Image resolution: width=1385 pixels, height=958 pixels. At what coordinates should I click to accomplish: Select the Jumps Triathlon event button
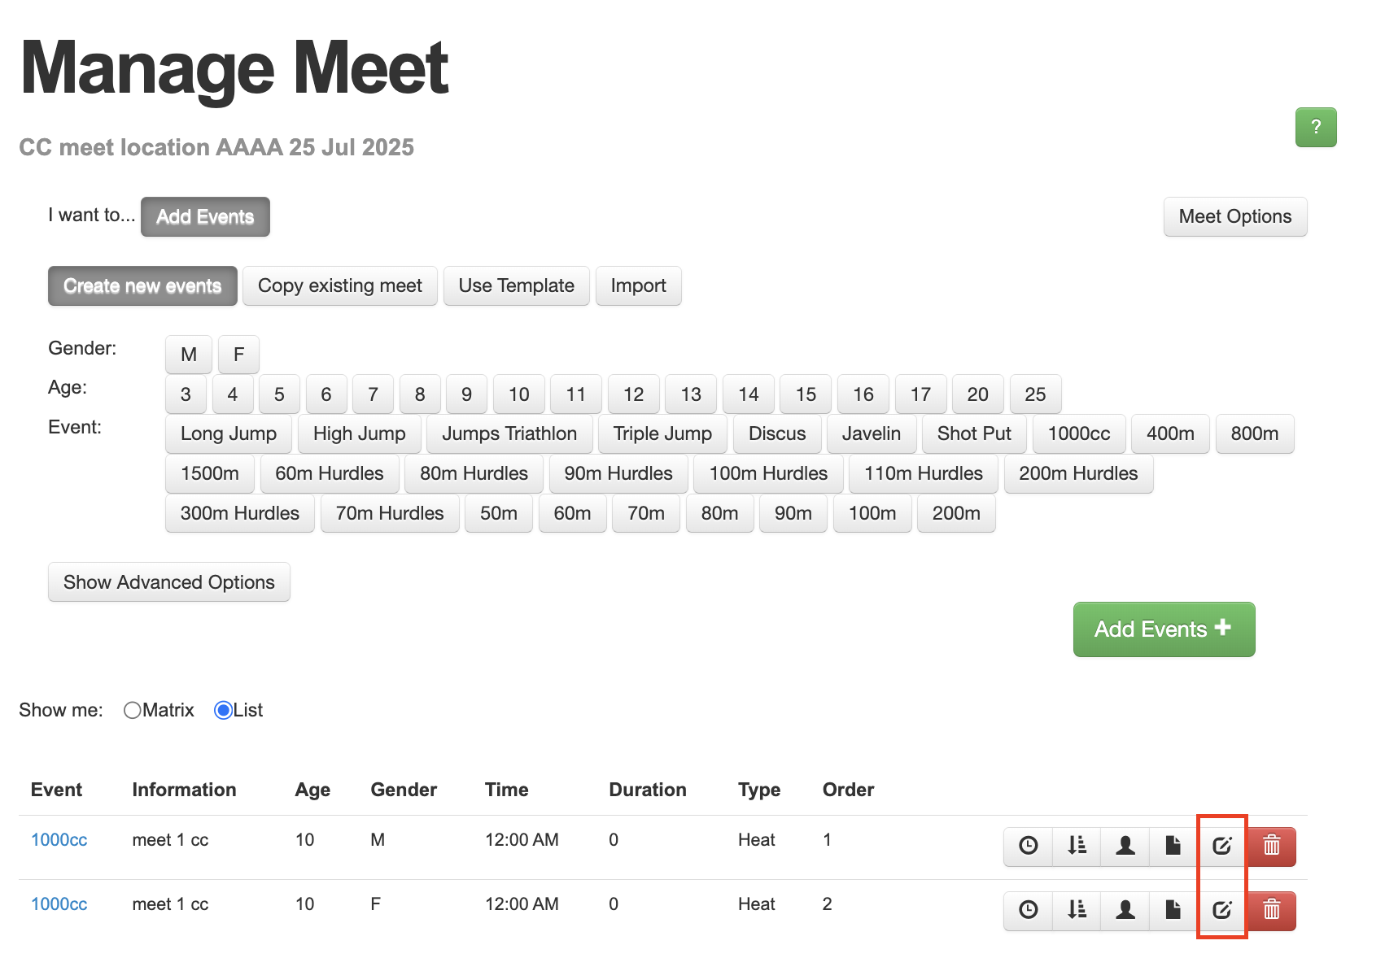509,433
